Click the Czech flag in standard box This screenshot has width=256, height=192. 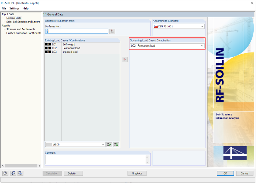pyautogui.click(x=156, y=26)
